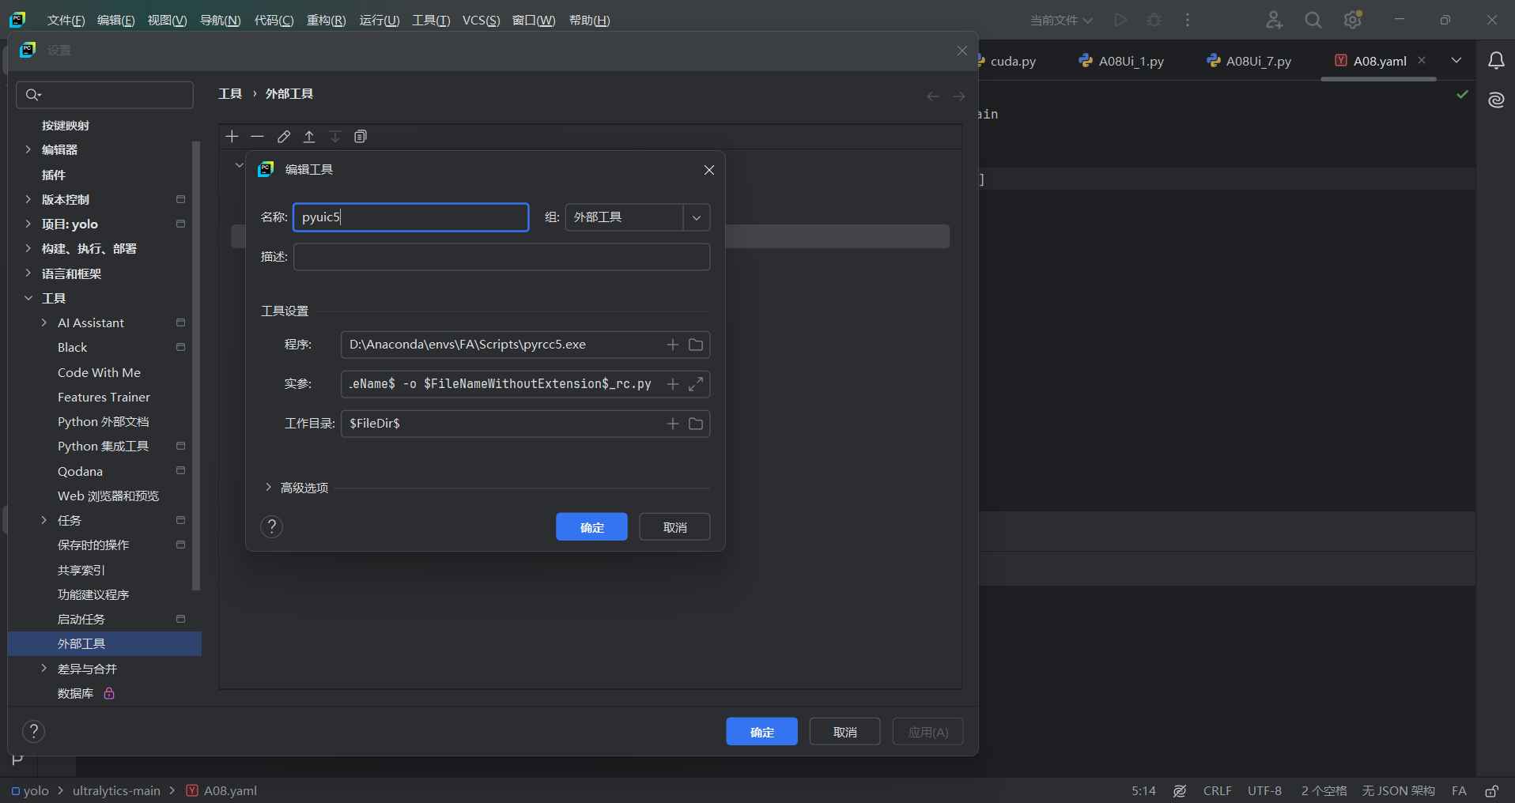Image resolution: width=1515 pixels, height=803 pixels.
Task: Click the settings dialog 确定 button
Action: click(762, 732)
